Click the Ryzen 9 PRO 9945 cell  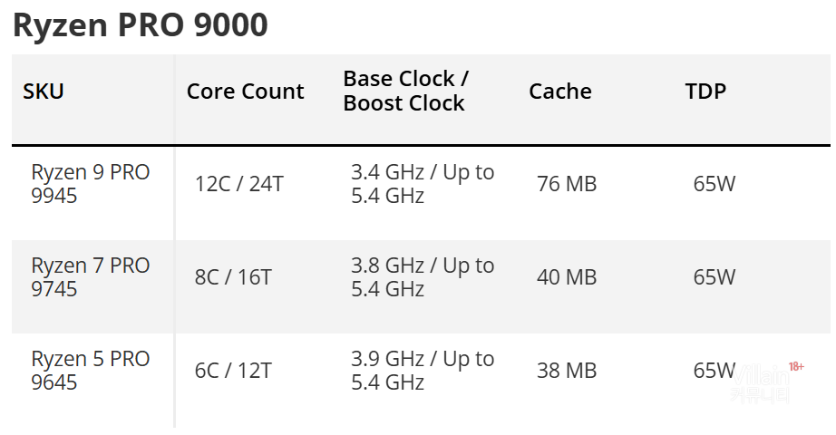tap(90, 184)
